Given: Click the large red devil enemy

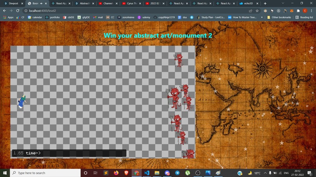Looking at the screenshot, I should click(174, 98).
